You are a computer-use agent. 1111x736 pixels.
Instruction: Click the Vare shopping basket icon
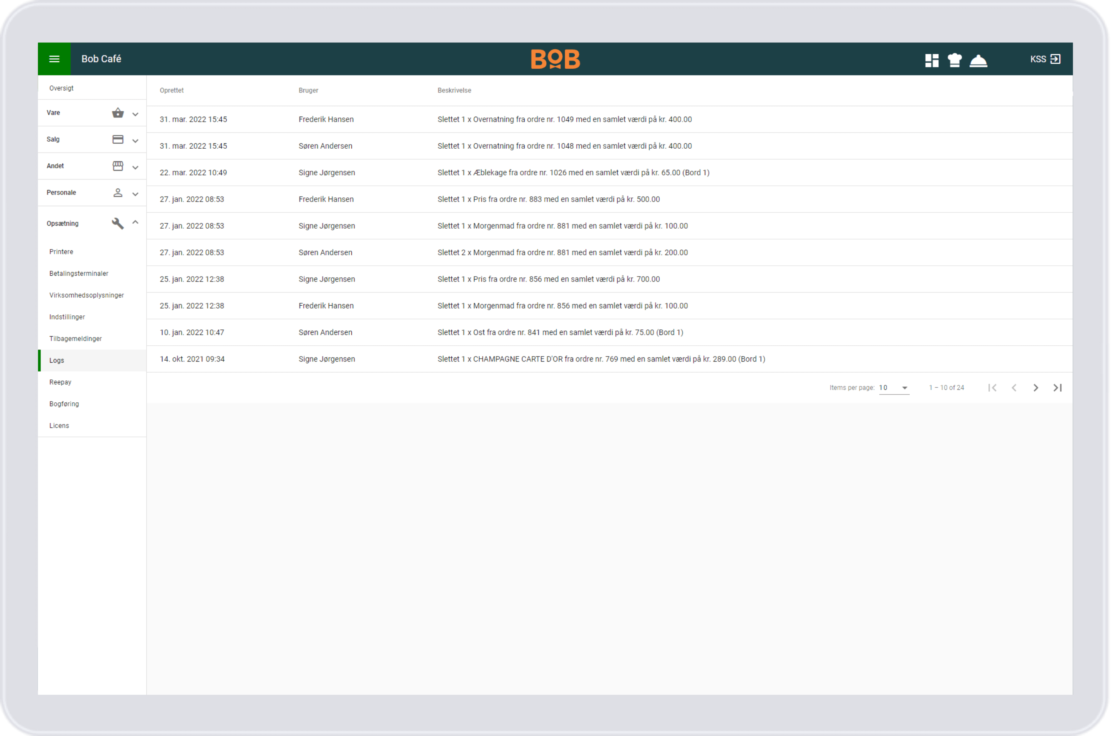[118, 112]
